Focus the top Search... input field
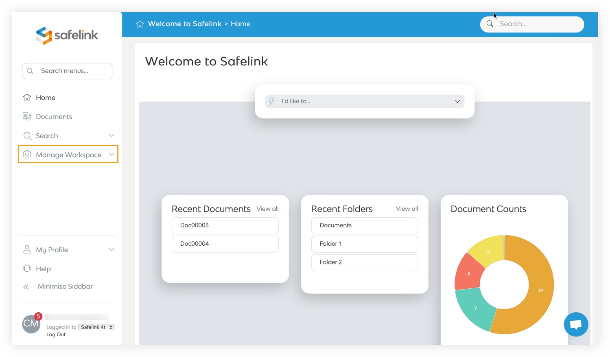This screenshot has height=357, width=610. coord(532,24)
